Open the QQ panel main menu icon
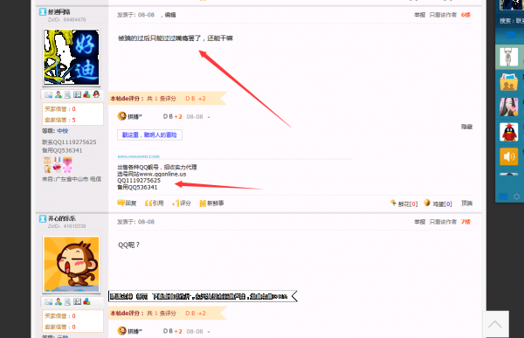Screen dimensions: 524x338 [x=503, y=197]
